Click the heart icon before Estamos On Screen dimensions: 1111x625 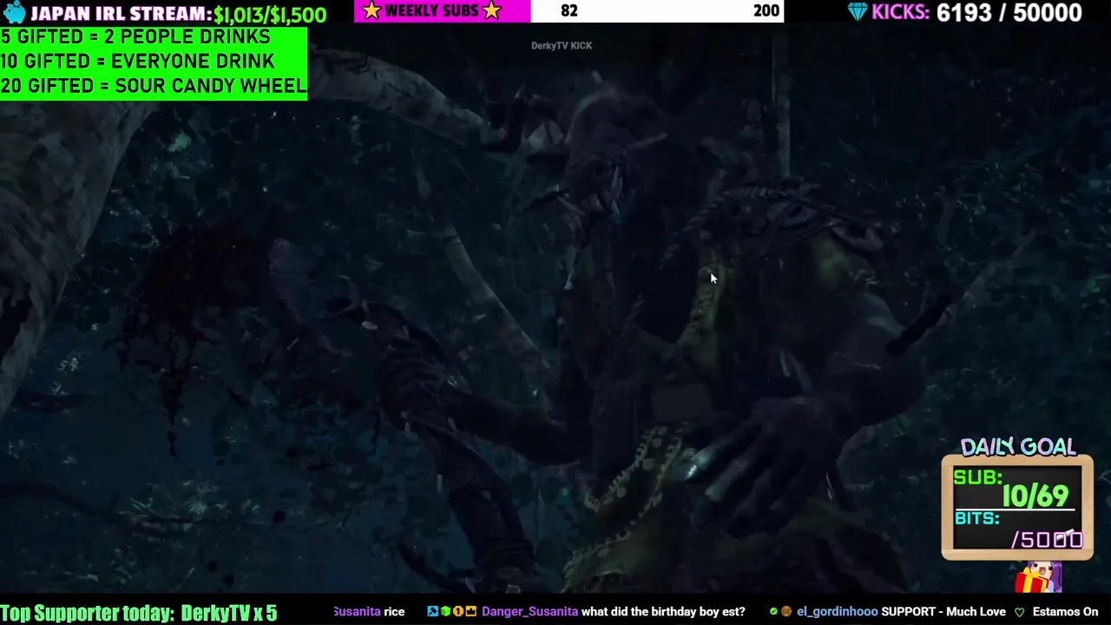point(1020,612)
